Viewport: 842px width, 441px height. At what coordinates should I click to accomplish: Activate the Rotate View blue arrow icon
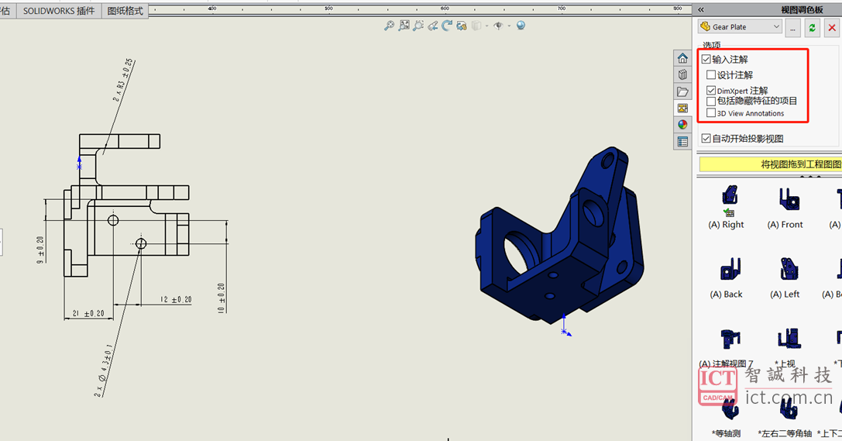(x=447, y=26)
